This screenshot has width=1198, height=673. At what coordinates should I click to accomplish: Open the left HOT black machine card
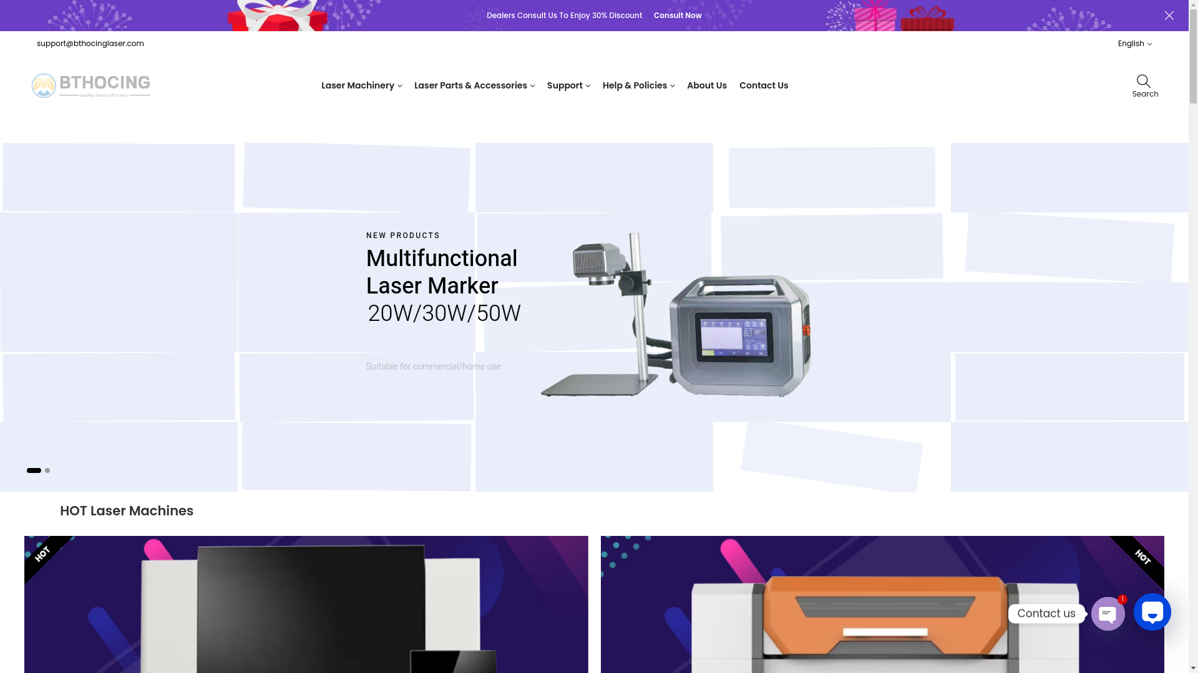(x=306, y=604)
